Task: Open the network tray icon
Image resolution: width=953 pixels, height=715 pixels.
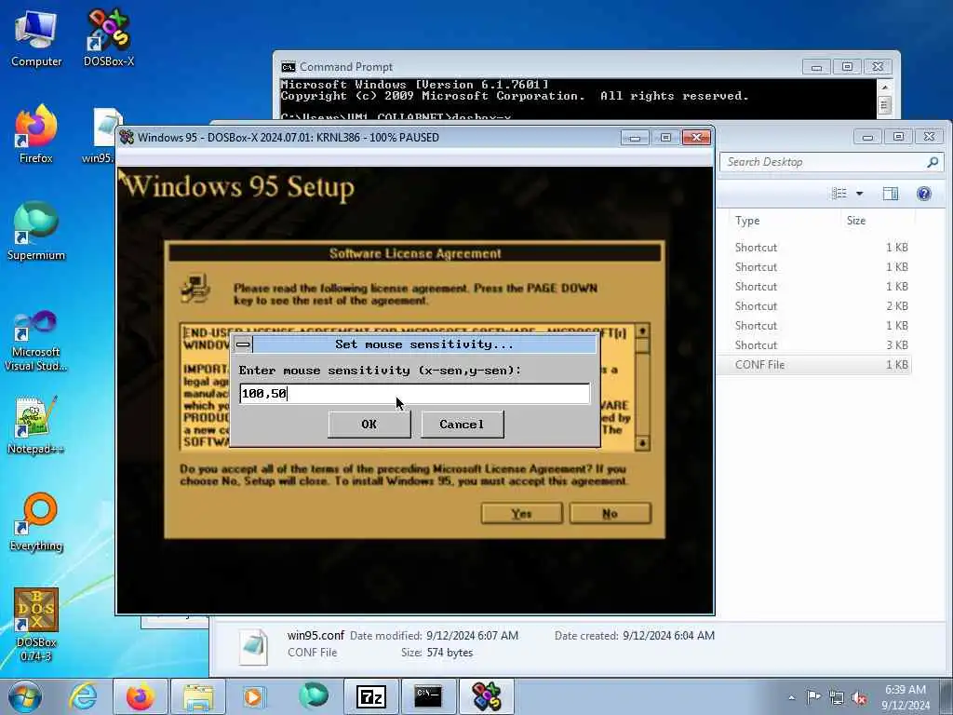Action: point(837,697)
